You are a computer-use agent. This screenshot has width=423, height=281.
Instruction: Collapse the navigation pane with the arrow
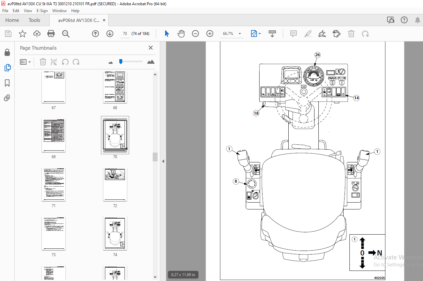coord(163,161)
